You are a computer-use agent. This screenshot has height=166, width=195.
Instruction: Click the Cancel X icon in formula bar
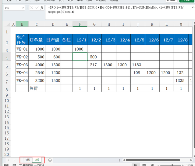[32, 8]
